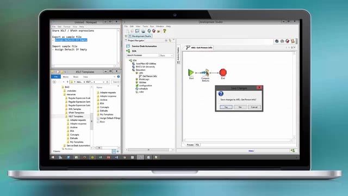This screenshot has width=348, height=196.
Task: Open the Tools menu in Development Studio
Action: point(145,26)
